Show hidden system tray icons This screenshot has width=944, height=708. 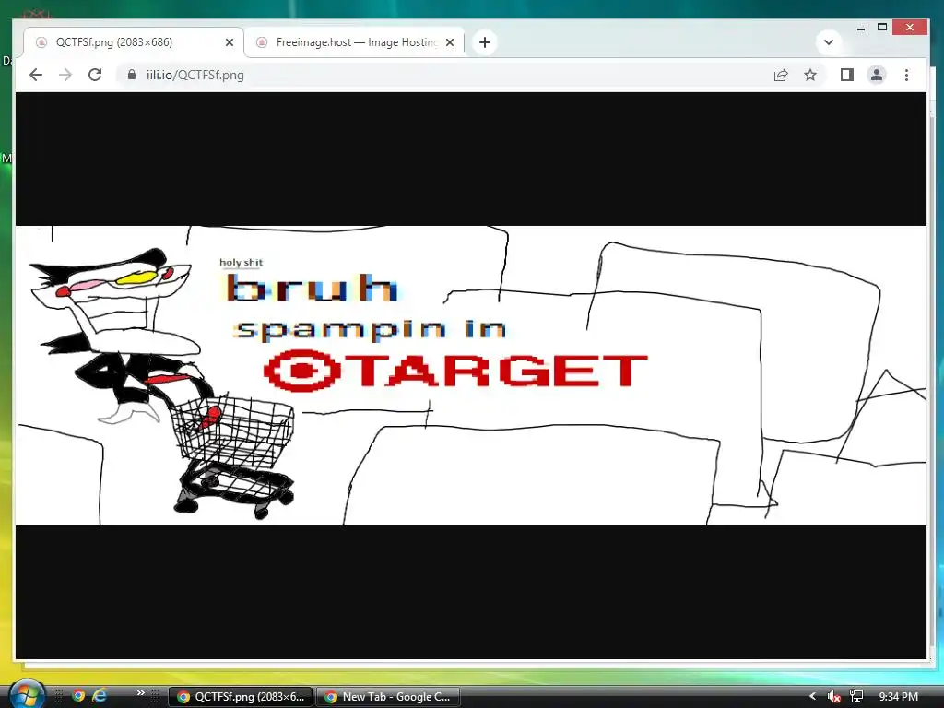tap(812, 696)
